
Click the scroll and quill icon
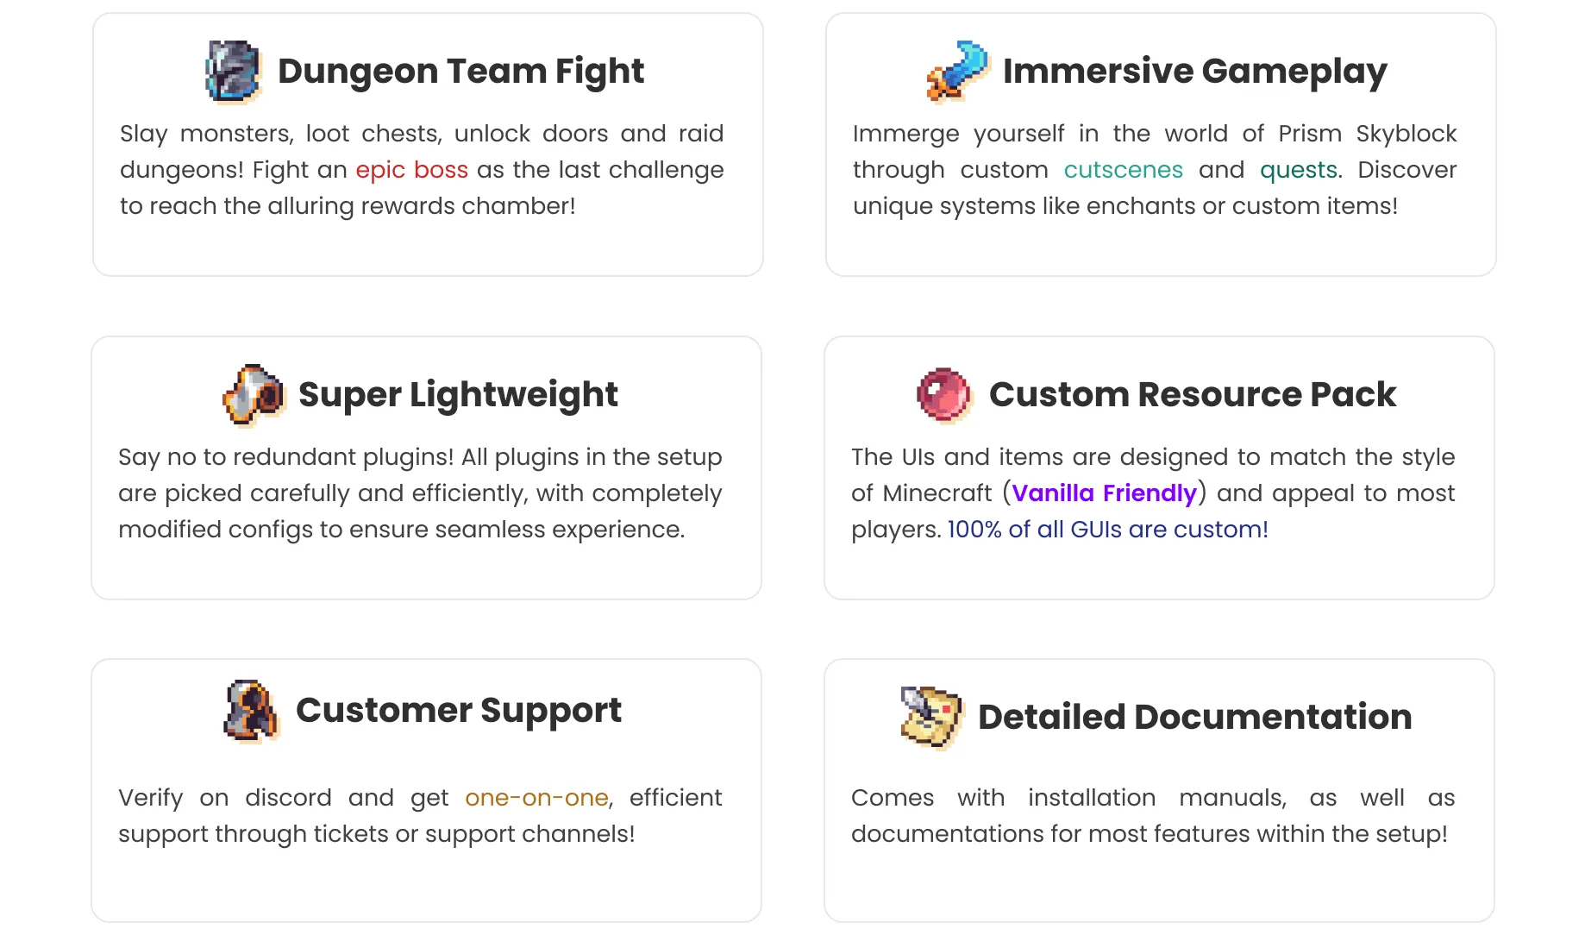(x=931, y=718)
